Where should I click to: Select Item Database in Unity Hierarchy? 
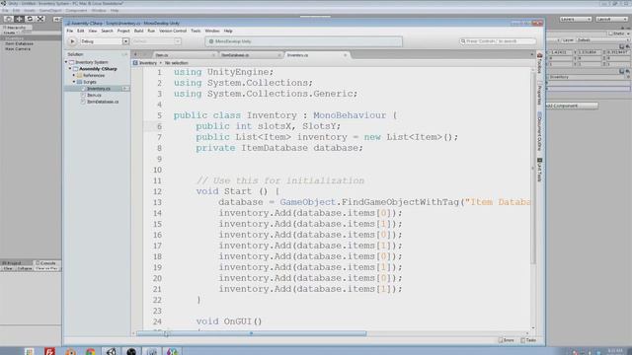19,43
